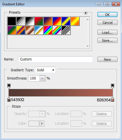Select the left opacity stop above gradient
The width and height of the screenshot is (122, 140).
(x=9, y=86)
